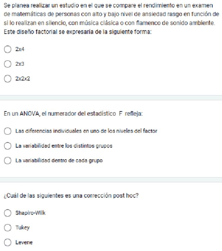Choose the radio circle beside 2x3
The height and width of the screenshot is (251, 222).
click(7, 64)
